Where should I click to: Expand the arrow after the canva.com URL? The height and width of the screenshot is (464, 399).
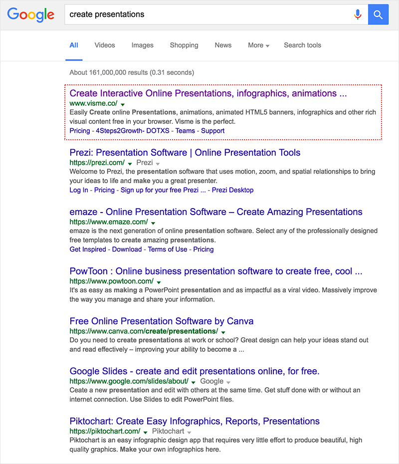(x=223, y=332)
